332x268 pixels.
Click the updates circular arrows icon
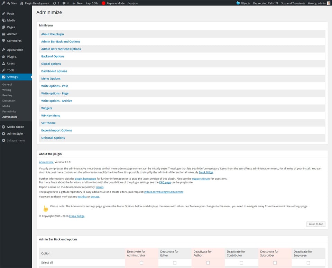click(x=54, y=3)
